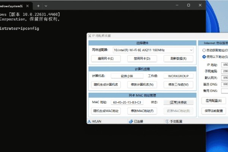Image resolution: width=228 pixels, height=152 pixels.
Task: Minimize the terminal window
Action: [177, 5]
